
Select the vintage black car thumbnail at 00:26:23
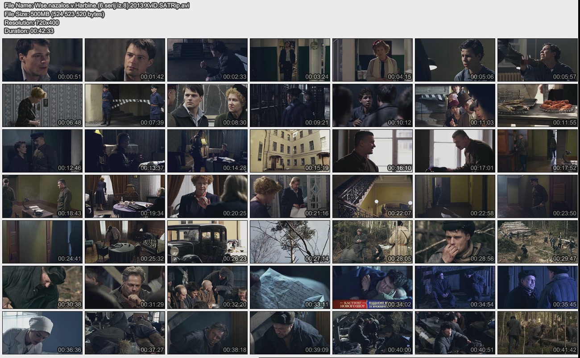click(207, 242)
